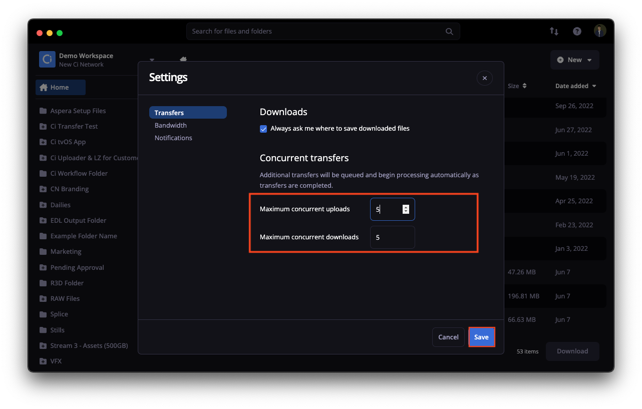
Task: Click the Dailies folder icon
Action: point(43,205)
